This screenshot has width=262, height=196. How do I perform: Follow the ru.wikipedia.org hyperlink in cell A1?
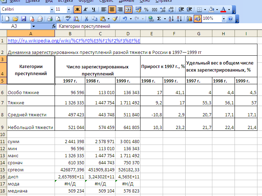click(x=74, y=41)
